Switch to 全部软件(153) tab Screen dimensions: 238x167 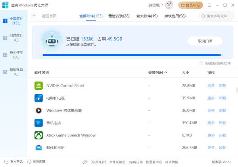[x=91, y=16]
